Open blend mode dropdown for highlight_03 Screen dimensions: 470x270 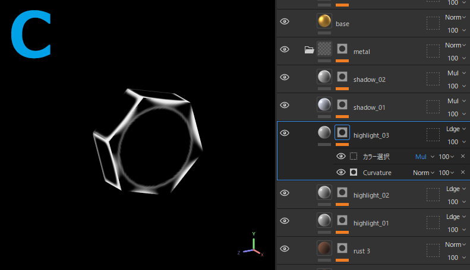pyautogui.click(x=456, y=129)
